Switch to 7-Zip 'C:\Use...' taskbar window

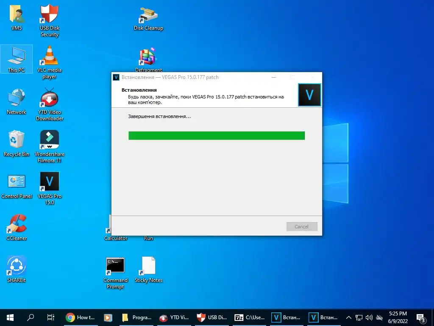pos(249,318)
